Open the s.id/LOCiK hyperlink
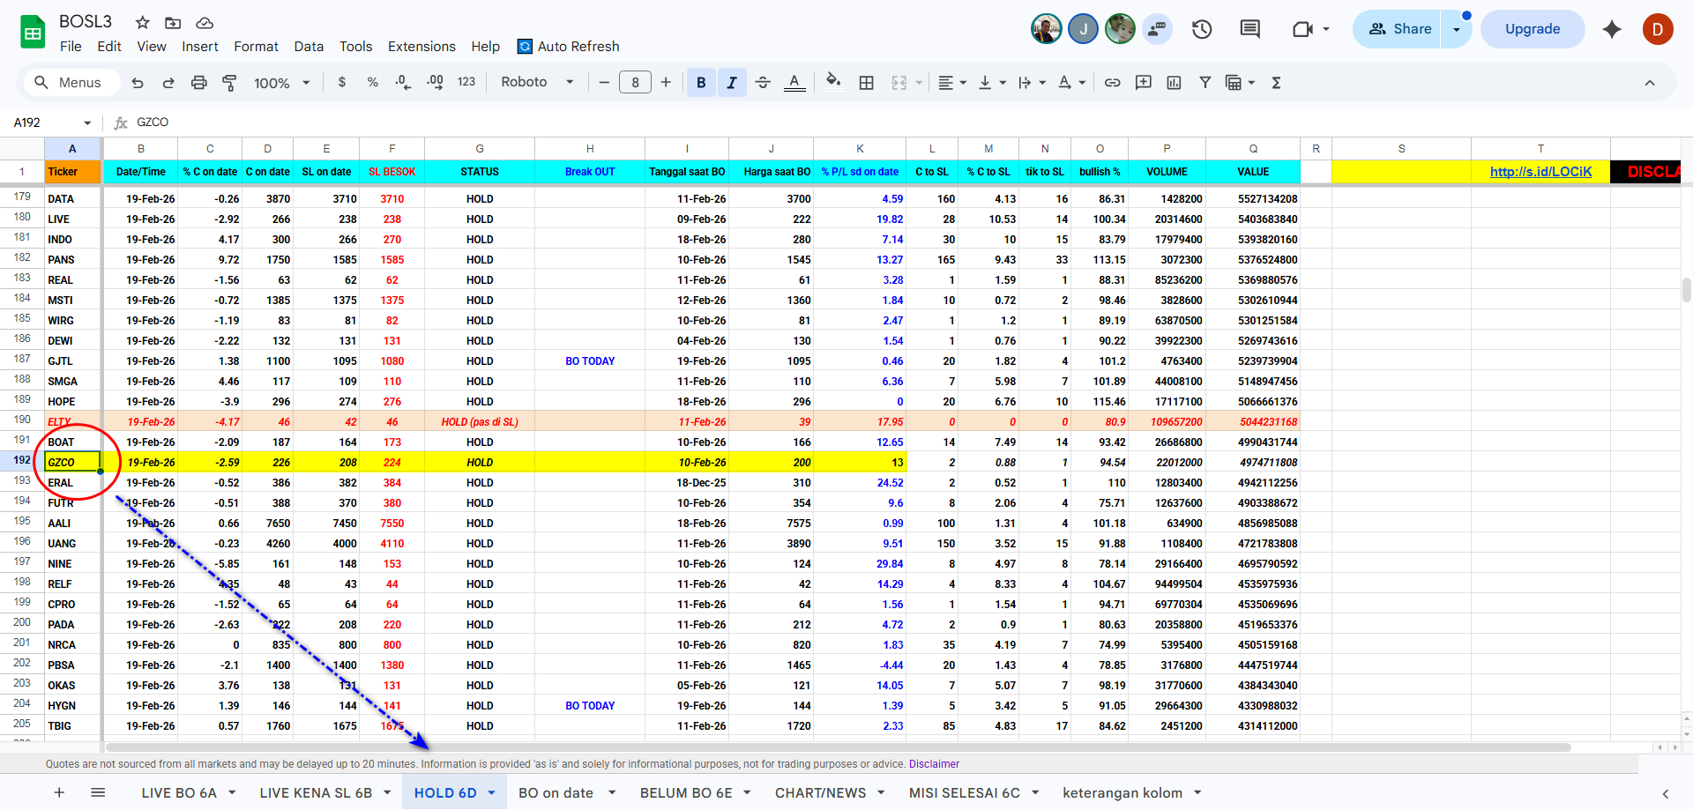 (x=1540, y=172)
